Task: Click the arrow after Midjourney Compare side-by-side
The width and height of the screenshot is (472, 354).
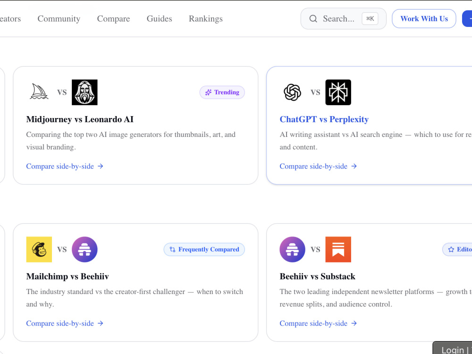Action: click(x=101, y=166)
